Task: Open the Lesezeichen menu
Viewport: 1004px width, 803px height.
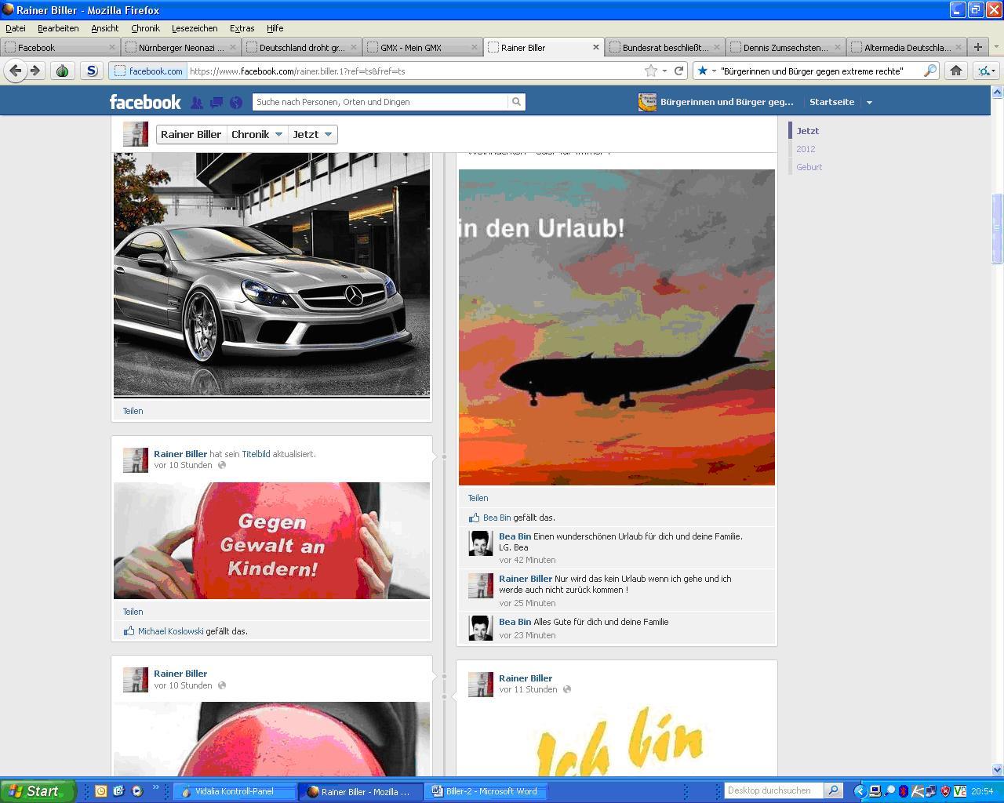Action: [x=195, y=28]
